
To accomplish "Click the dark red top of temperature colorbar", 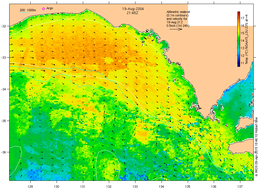I will pyautogui.click(x=239, y=13).
